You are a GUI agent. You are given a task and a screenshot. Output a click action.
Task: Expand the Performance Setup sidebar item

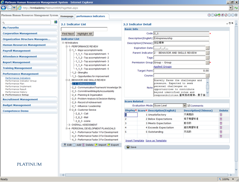[3, 95]
